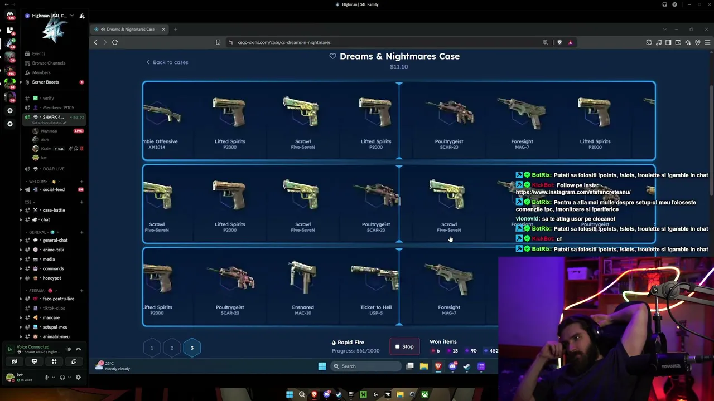Open Brave Shields lion icon
Screen dimensions: 714x401
[x=559, y=42]
